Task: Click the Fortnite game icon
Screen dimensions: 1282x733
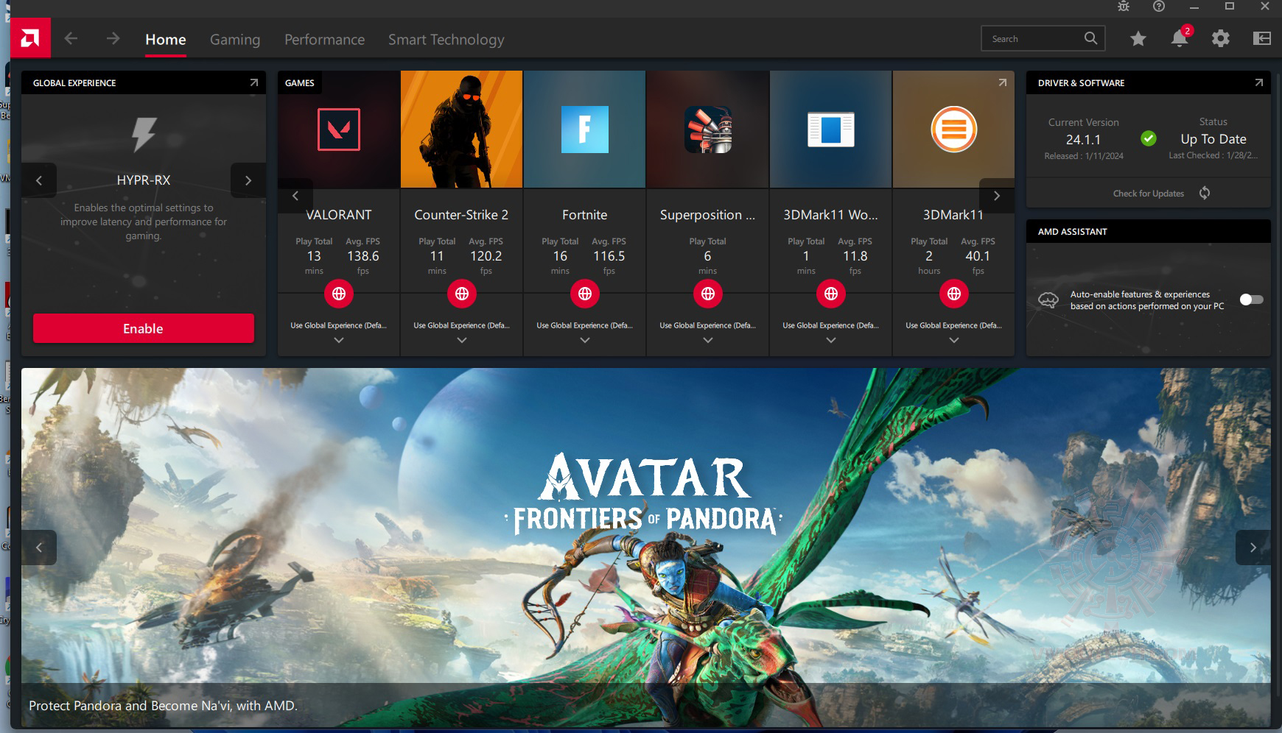Action: pyautogui.click(x=585, y=130)
